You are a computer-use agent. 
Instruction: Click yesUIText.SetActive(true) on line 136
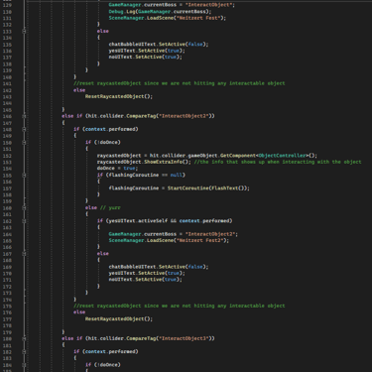coord(147,51)
